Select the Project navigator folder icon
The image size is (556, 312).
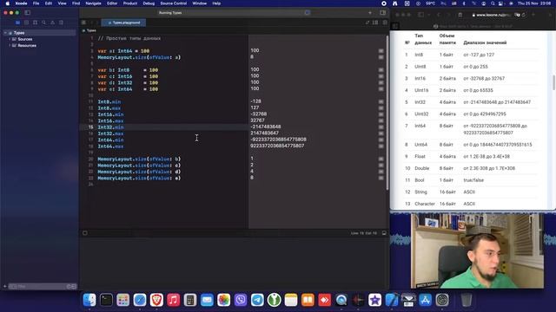point(17,23)
